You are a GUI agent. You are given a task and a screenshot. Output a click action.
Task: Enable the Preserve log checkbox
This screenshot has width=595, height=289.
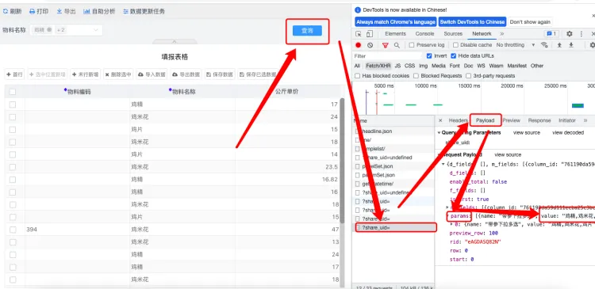tap(412, 45)
